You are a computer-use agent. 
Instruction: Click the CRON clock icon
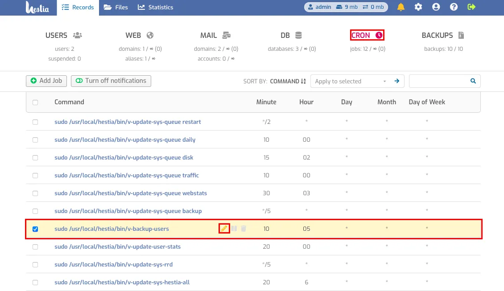point(379,35)
